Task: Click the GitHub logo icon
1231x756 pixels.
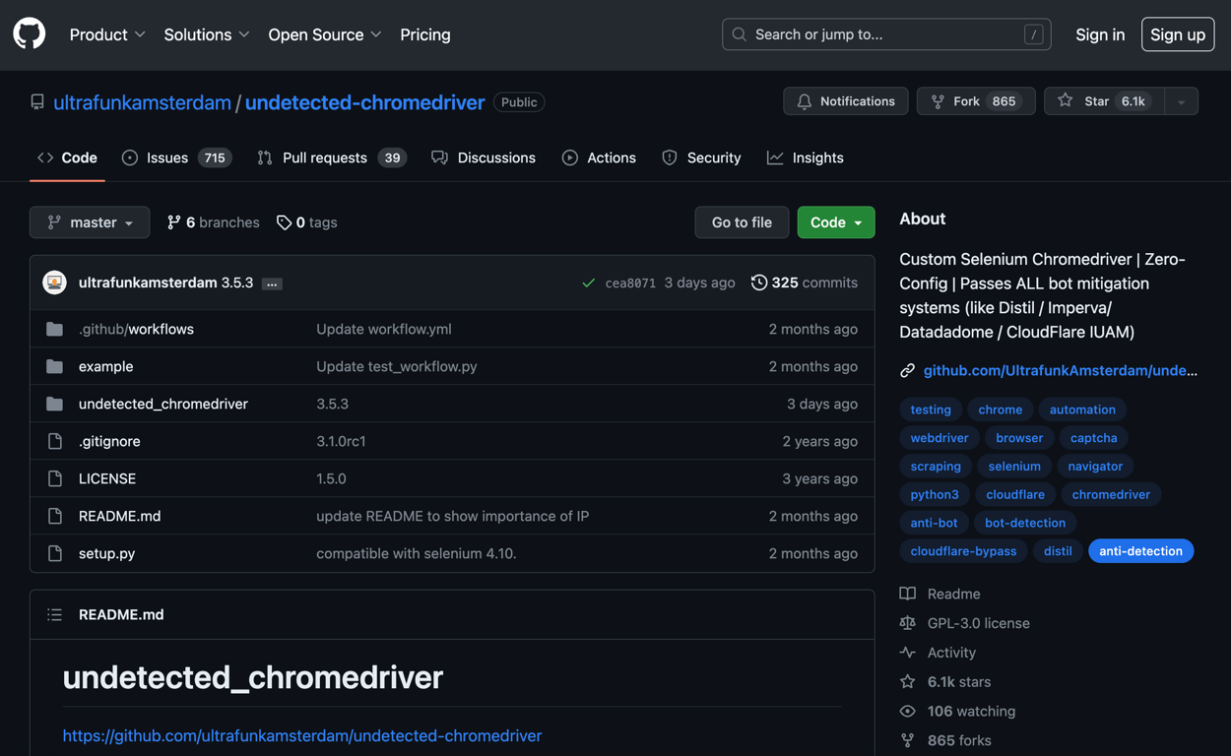Action: pyautogui.click(x=30, y=34)
